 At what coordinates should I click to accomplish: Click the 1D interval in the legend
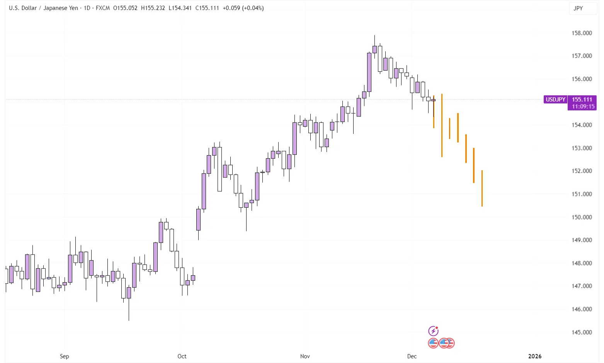(87, 8)
